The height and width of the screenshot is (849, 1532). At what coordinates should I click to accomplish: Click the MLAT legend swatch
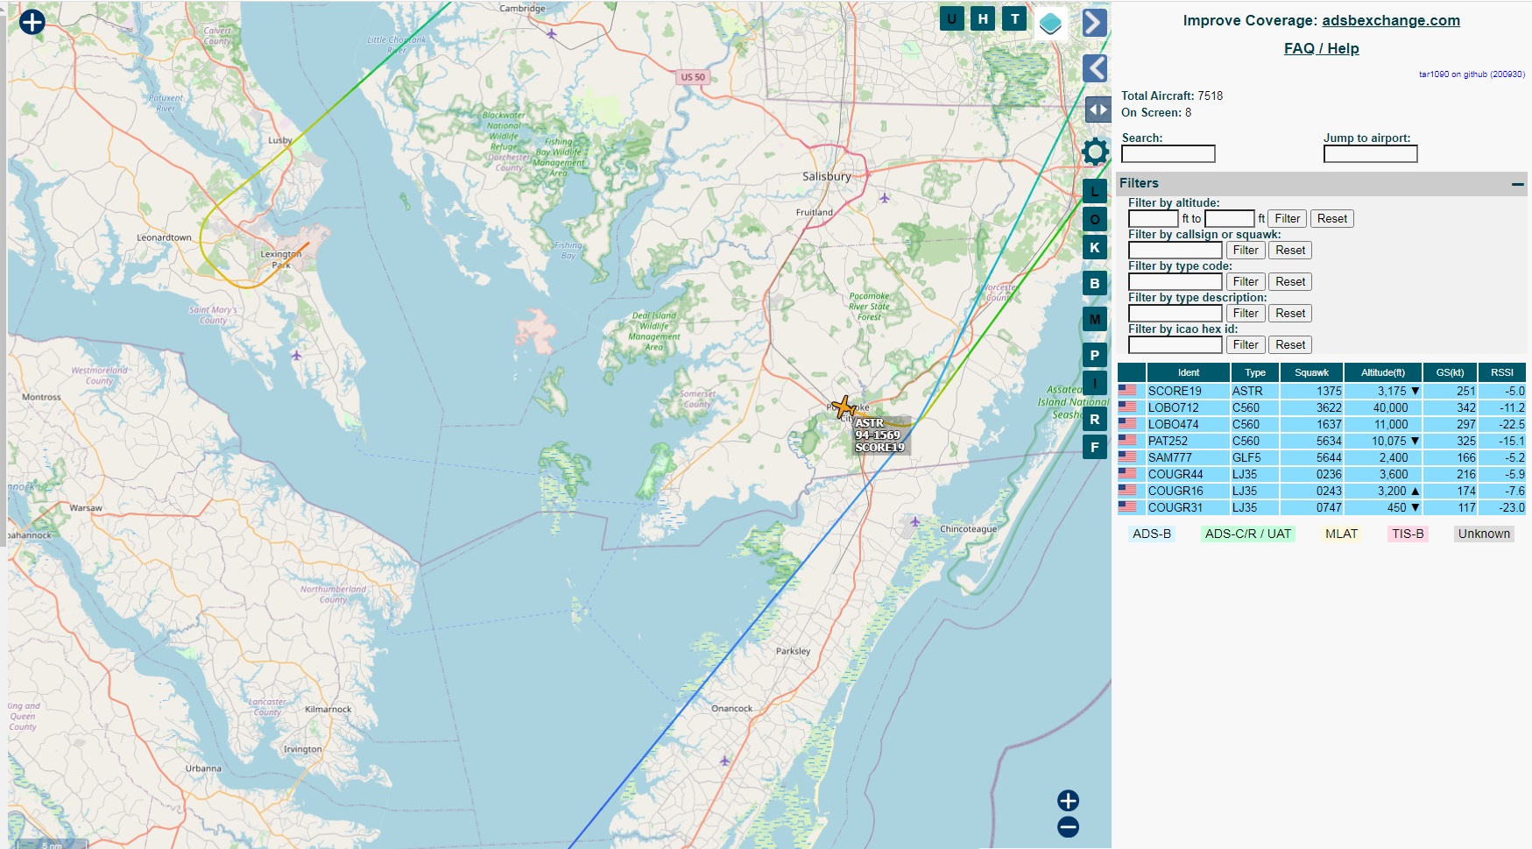click(1341, 534)
